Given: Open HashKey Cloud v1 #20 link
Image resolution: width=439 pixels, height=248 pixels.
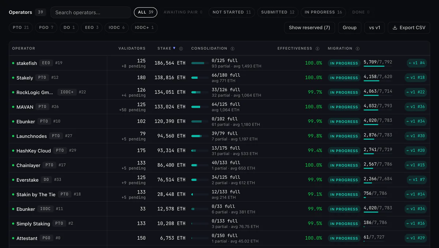Looking at the screenshot, I should [416, 151].
